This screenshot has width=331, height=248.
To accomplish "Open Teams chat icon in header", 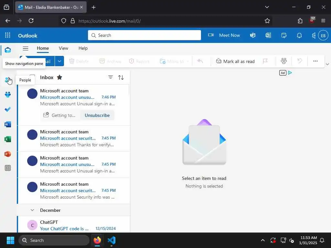I will pos(253,35).
